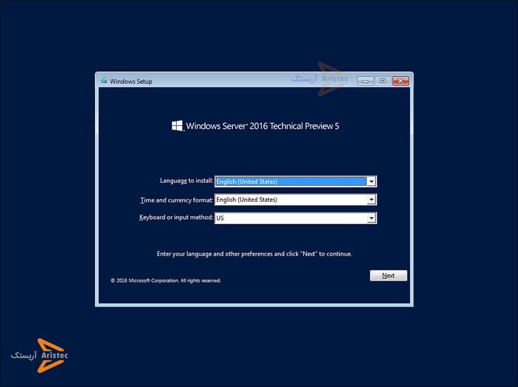Click the Microsoft copyright notice text
Screen dimensions: 518x387
(x=166, y=280)
